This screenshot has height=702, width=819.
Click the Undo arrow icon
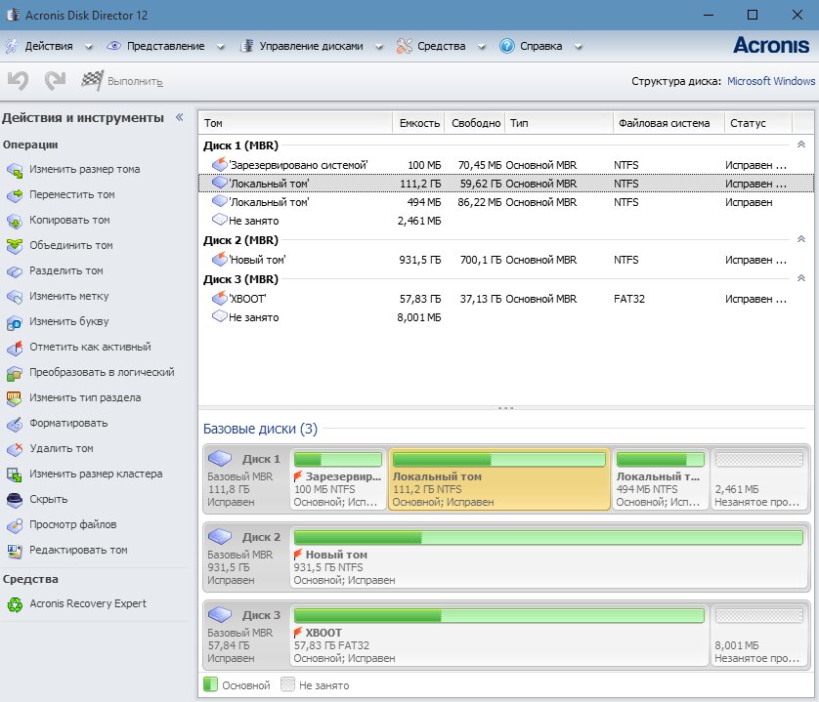(x=19, y=81)
